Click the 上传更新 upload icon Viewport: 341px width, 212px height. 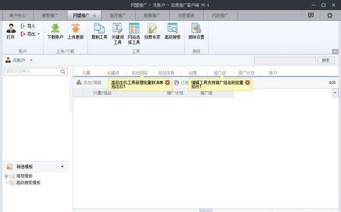76,28
